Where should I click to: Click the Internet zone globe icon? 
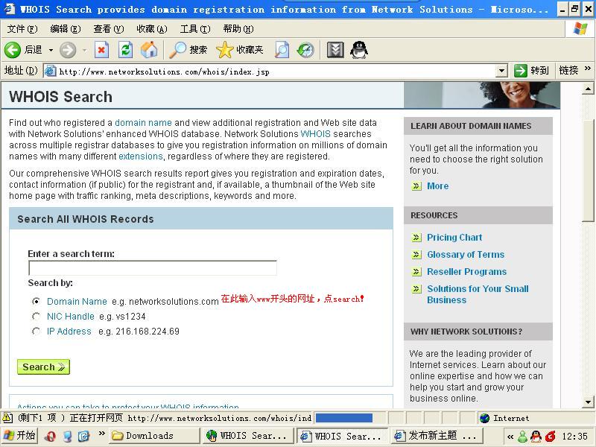(485, 418)
